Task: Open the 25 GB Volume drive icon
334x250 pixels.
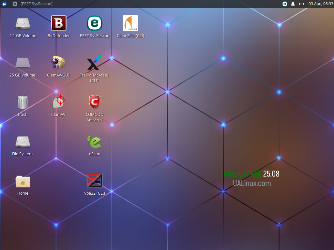Action: (x=23, y=63)
